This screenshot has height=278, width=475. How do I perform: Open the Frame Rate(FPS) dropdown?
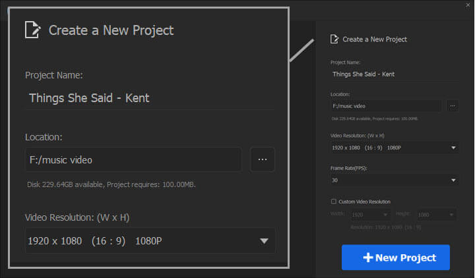coord(453,180)
